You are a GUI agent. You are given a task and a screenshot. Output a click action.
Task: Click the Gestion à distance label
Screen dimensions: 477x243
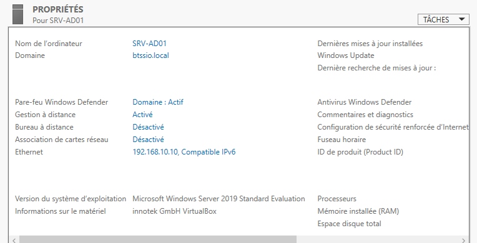pos(46,115)
